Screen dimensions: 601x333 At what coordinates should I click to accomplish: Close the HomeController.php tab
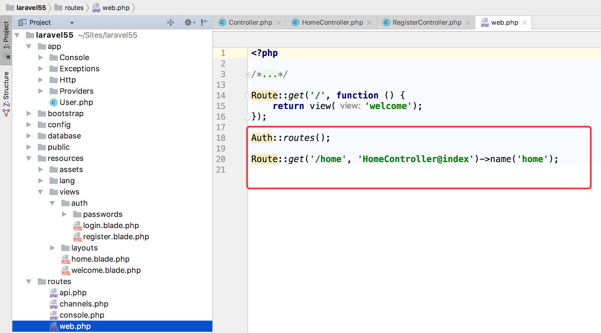click(370, 23)
